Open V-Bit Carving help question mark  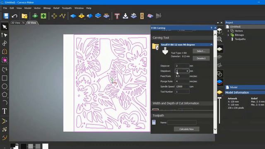click(211, 28)
